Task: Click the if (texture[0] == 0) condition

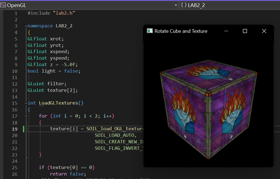Action: (x=67, y=167)
